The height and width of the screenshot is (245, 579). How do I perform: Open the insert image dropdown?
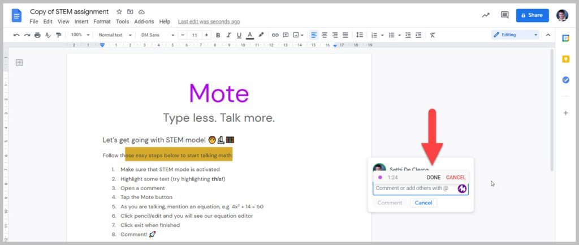[298, 35]
